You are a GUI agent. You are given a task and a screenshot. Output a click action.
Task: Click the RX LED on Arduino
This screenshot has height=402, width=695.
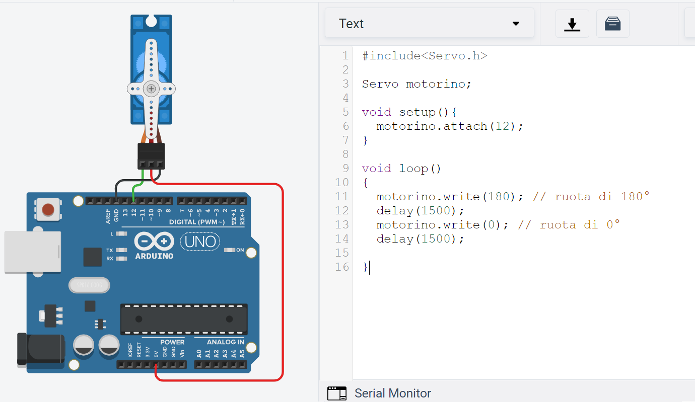point(120,259)
